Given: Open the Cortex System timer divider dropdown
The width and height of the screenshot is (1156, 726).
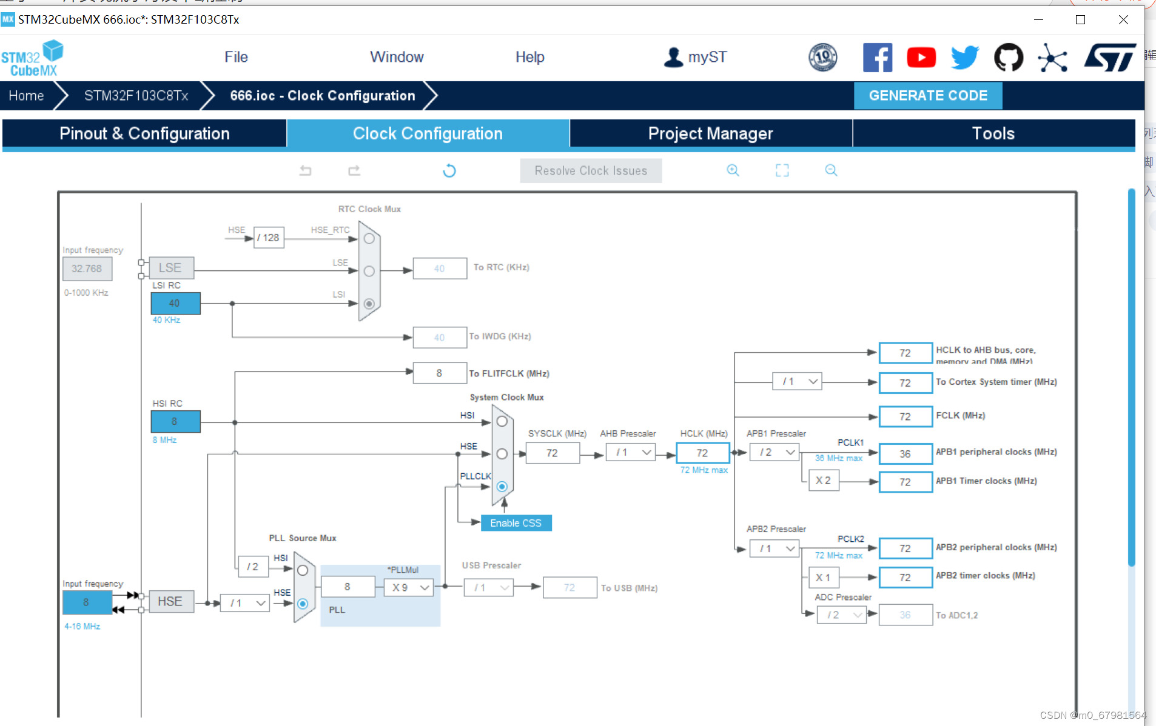Looking at the screenshot, I should pyautogui.click(x=797, y=381).
